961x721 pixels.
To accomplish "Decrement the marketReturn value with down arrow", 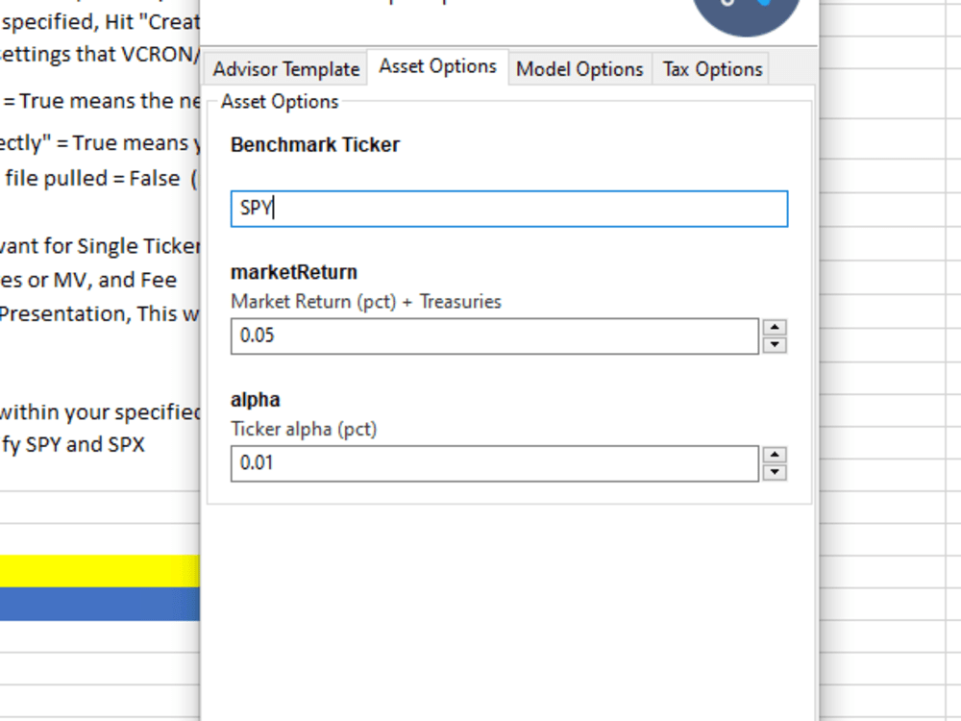I will coord(776,344).
